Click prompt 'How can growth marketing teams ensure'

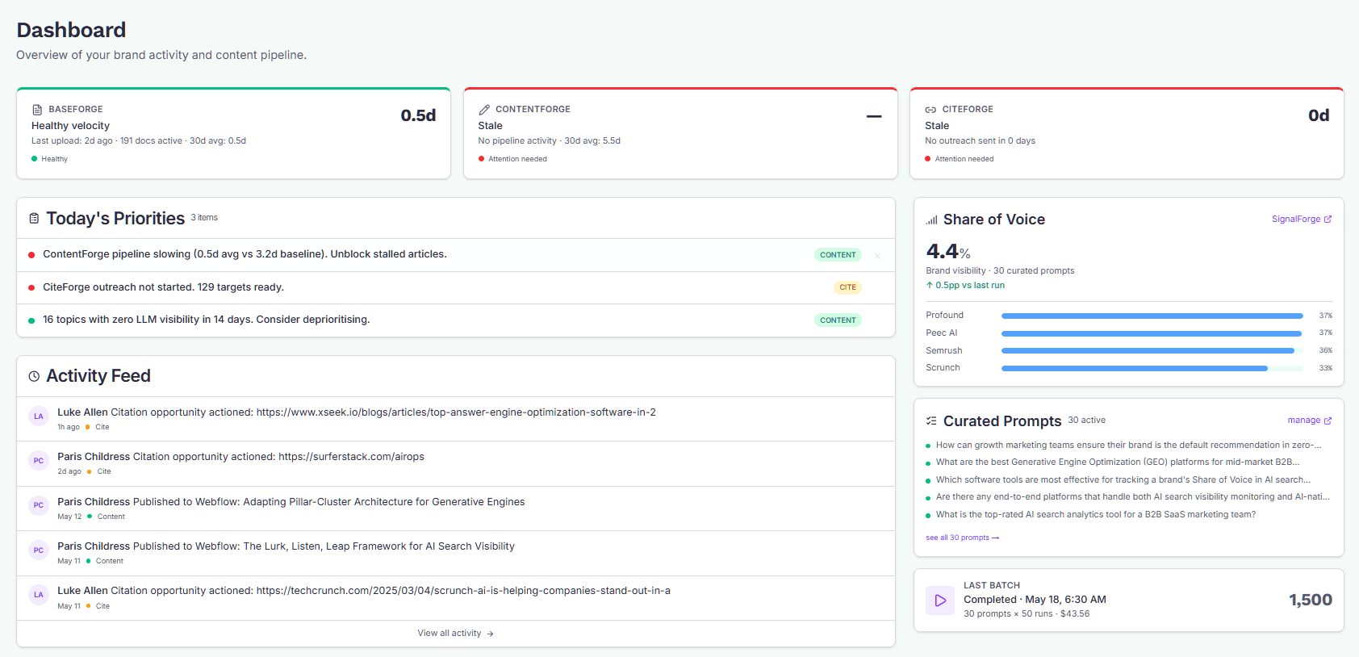click(1128, 446)
